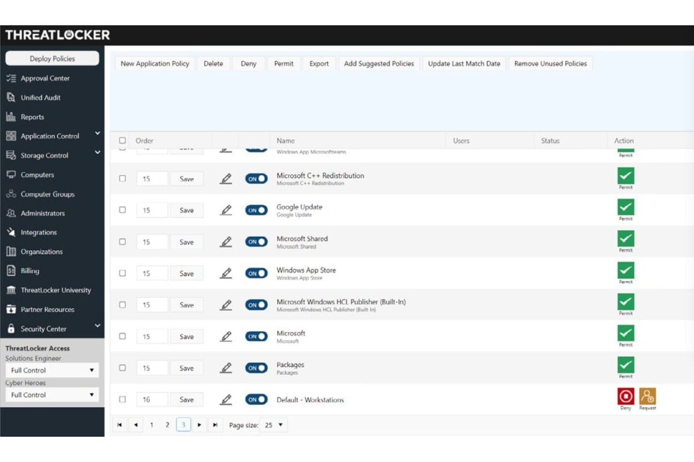Image resolution: width=694 pixels, height=462 pixels.
Task: Tick the Packages row checkbox
Action: click(122, 368)
